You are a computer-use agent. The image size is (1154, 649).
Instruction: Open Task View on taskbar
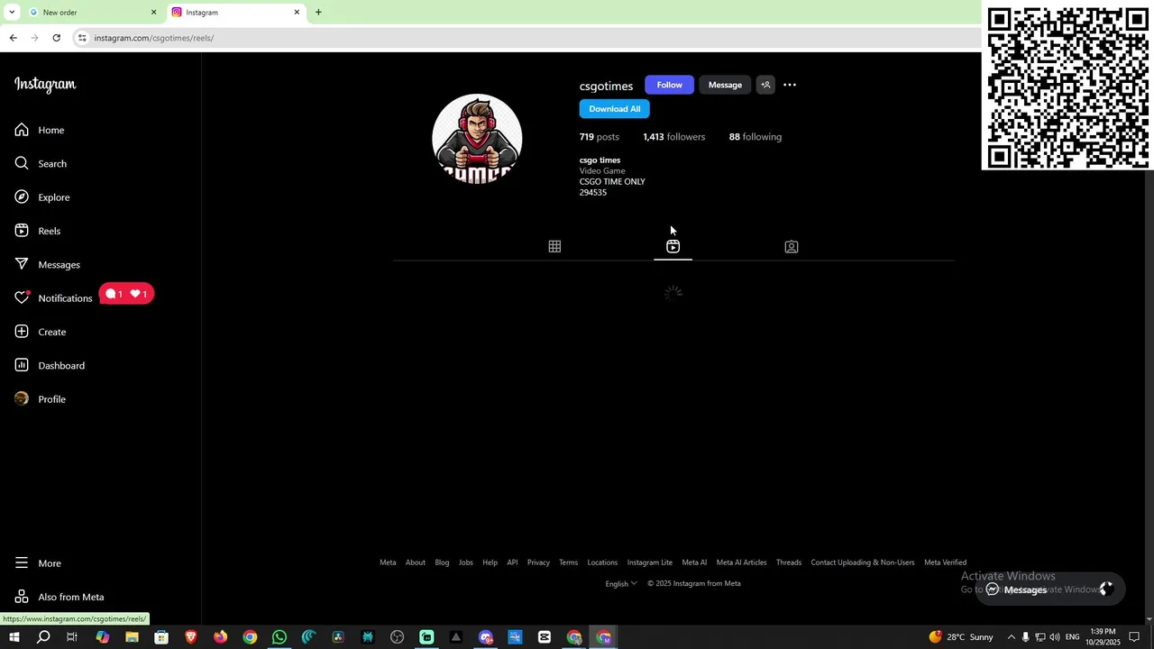pyautogui.click(x=72, y=637)
